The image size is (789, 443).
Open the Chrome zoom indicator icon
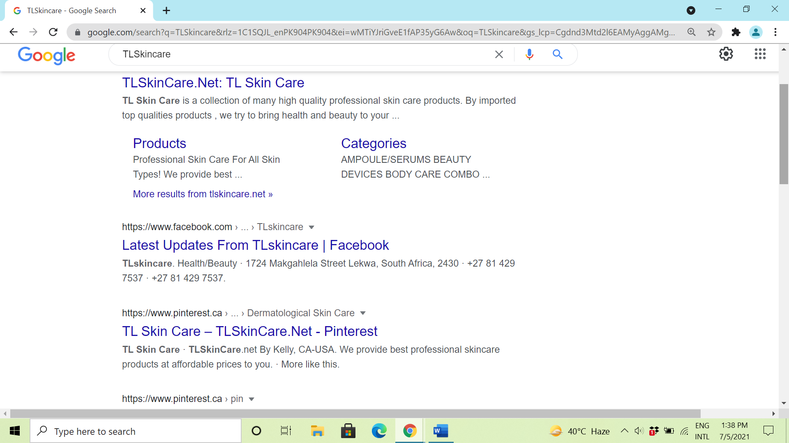tap(692, 32)
